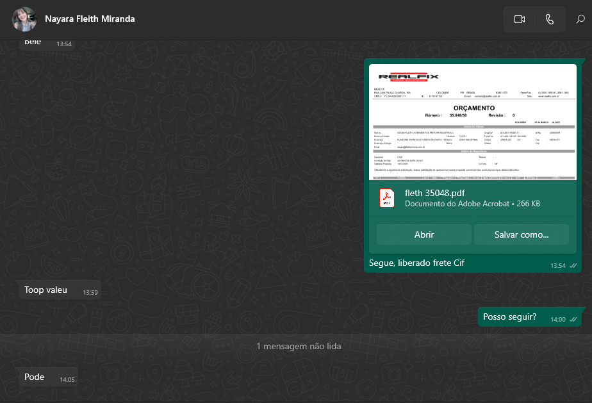The image size is (592, 403).
Task: Click the '1 mensagem não lida' divider
Action: coord(299,346)
